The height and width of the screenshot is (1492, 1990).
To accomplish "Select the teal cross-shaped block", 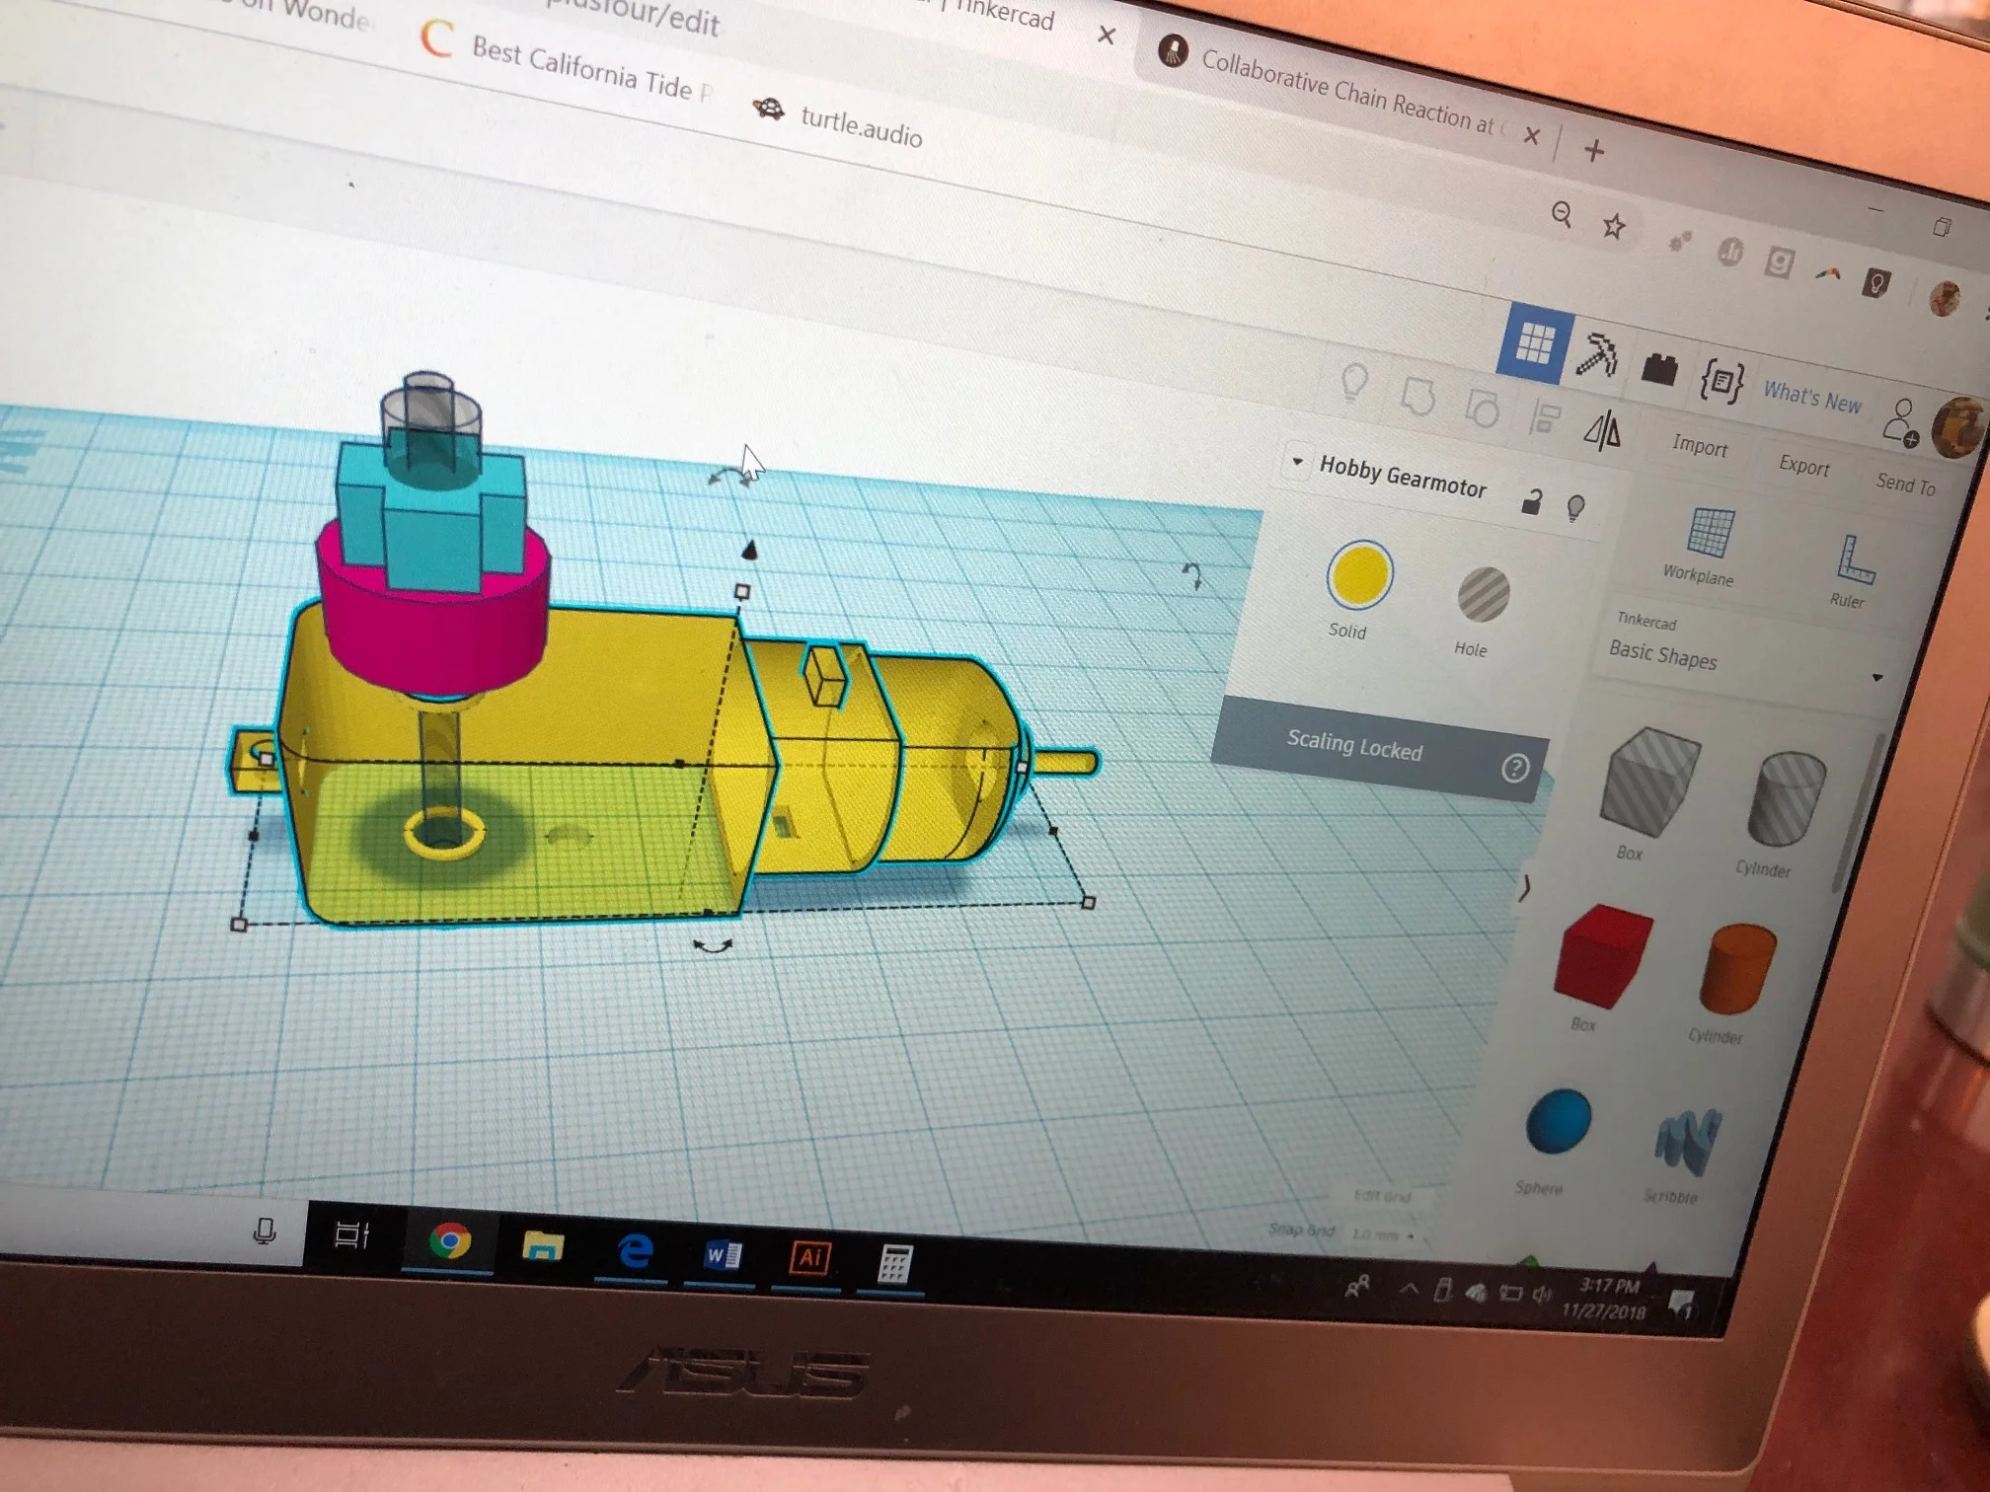I will point(430,525).
